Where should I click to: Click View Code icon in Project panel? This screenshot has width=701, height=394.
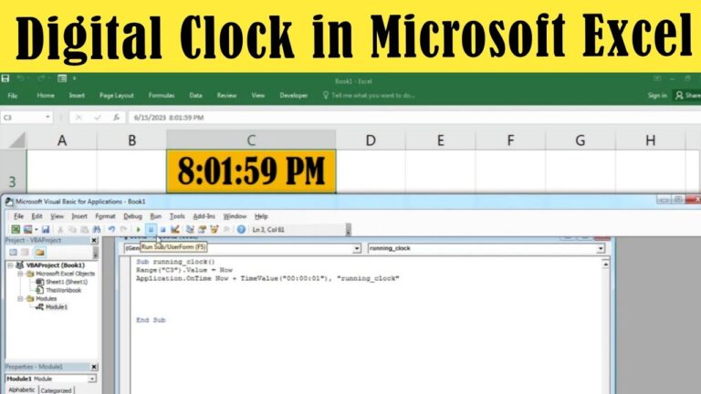13,252
